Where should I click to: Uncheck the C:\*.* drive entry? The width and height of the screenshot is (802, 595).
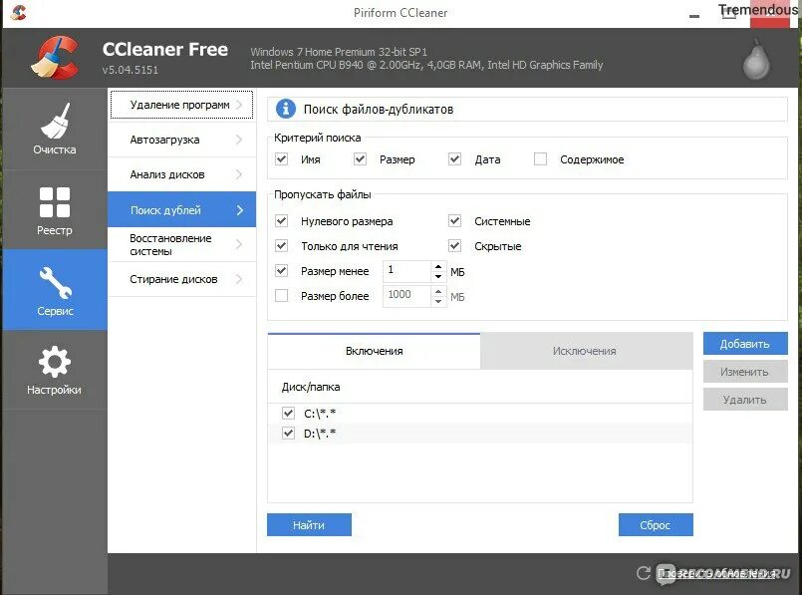pyautogui.click(x=289, y=413)
